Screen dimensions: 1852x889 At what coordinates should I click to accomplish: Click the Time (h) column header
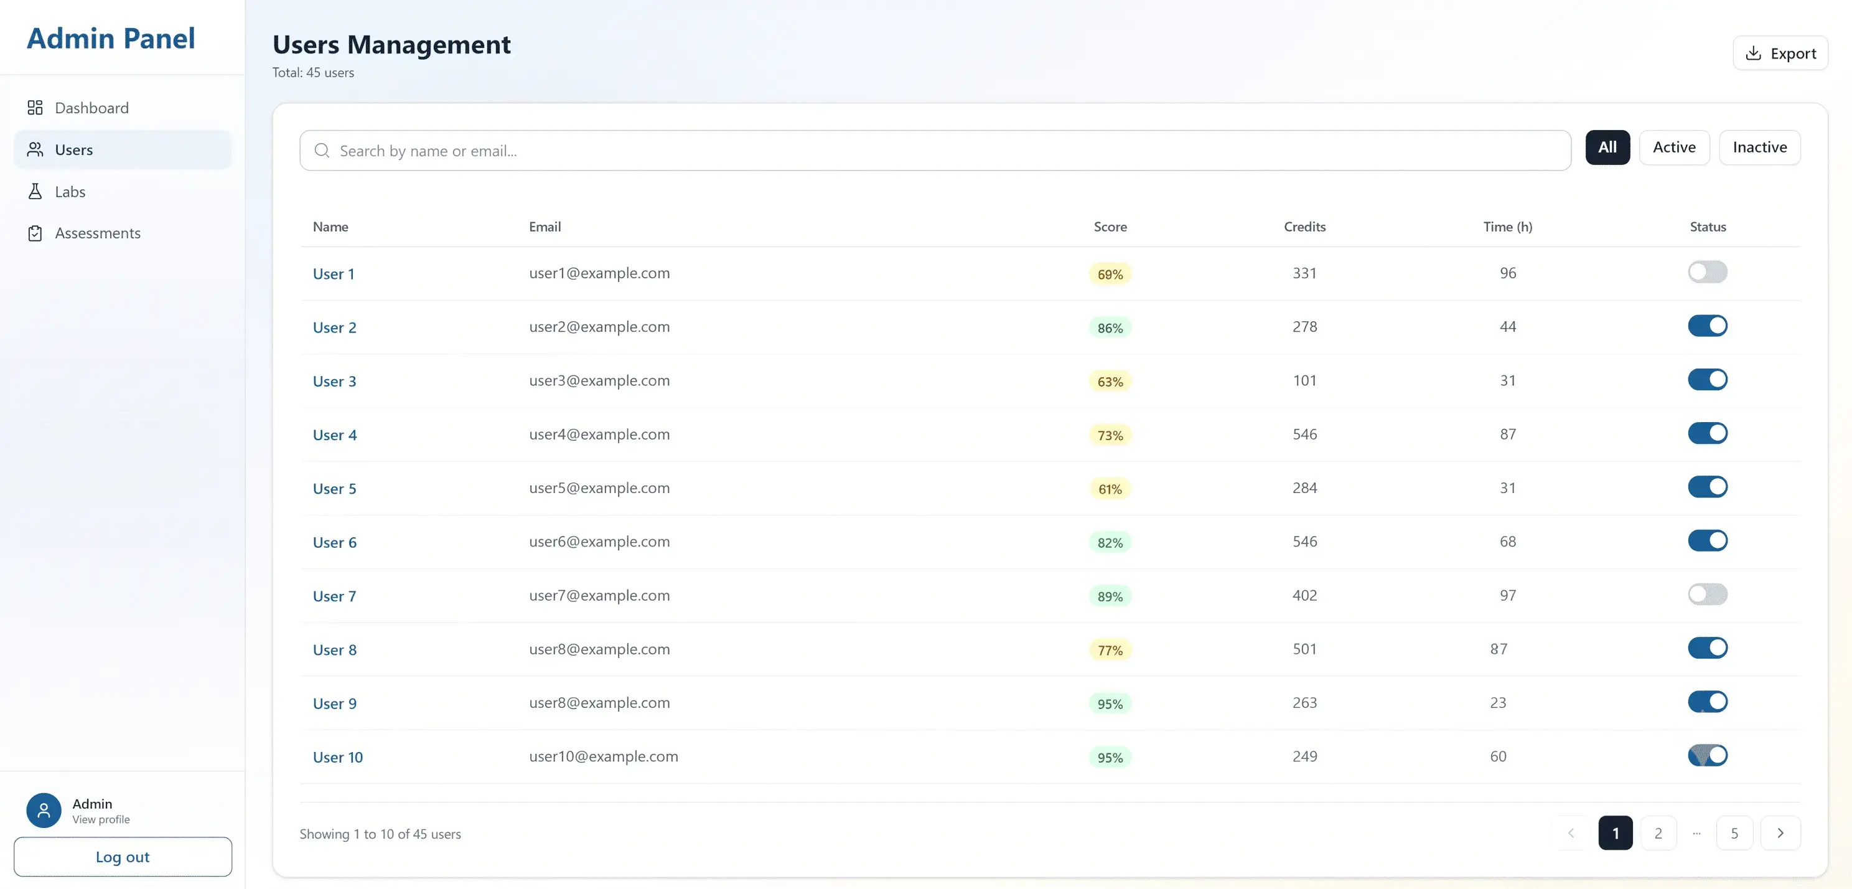pos(1508,227)
